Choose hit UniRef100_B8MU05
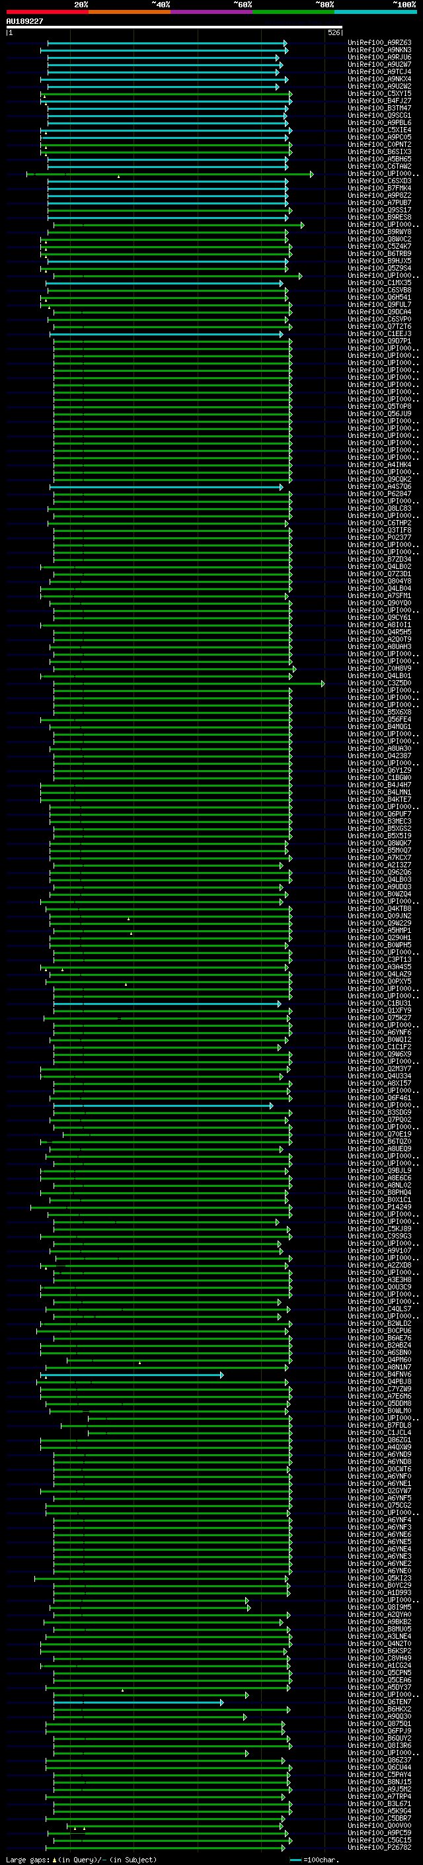 (x=379, y=1629)
